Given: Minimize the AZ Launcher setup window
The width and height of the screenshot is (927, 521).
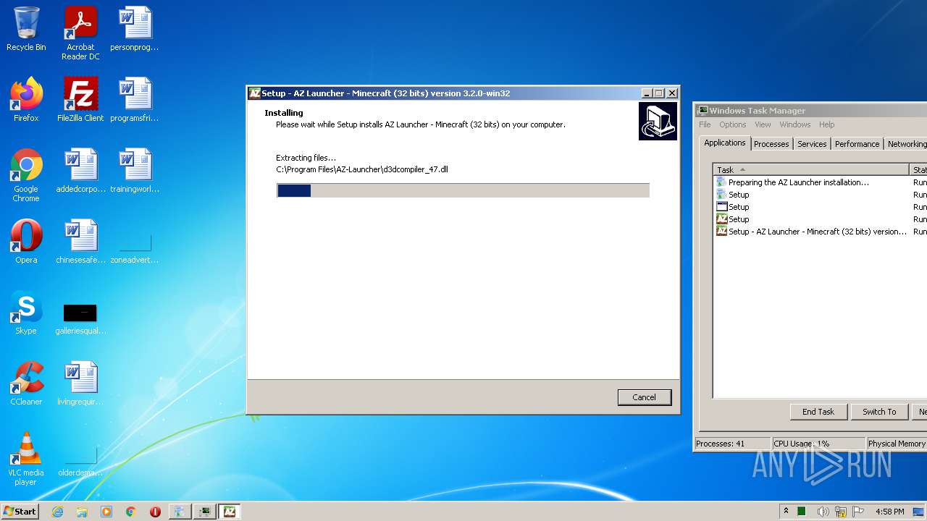Looking at the screenshot, I should click(x=646, y=93).
